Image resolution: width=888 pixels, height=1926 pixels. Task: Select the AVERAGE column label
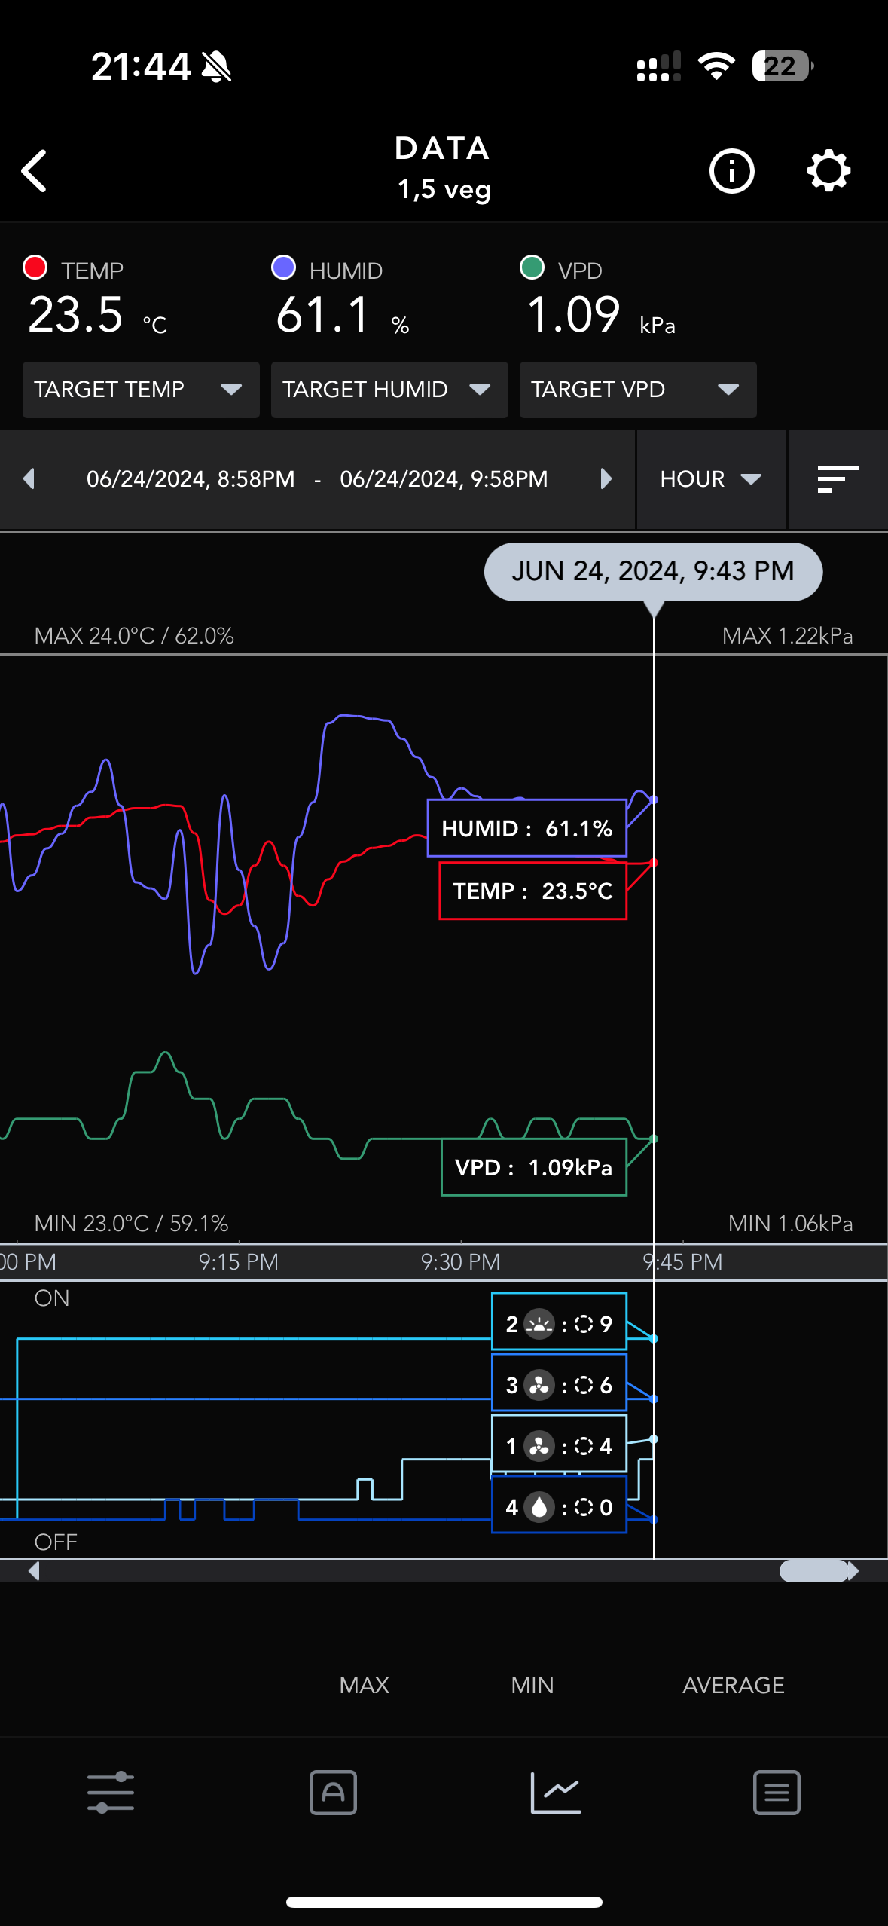coord(734,1685)
